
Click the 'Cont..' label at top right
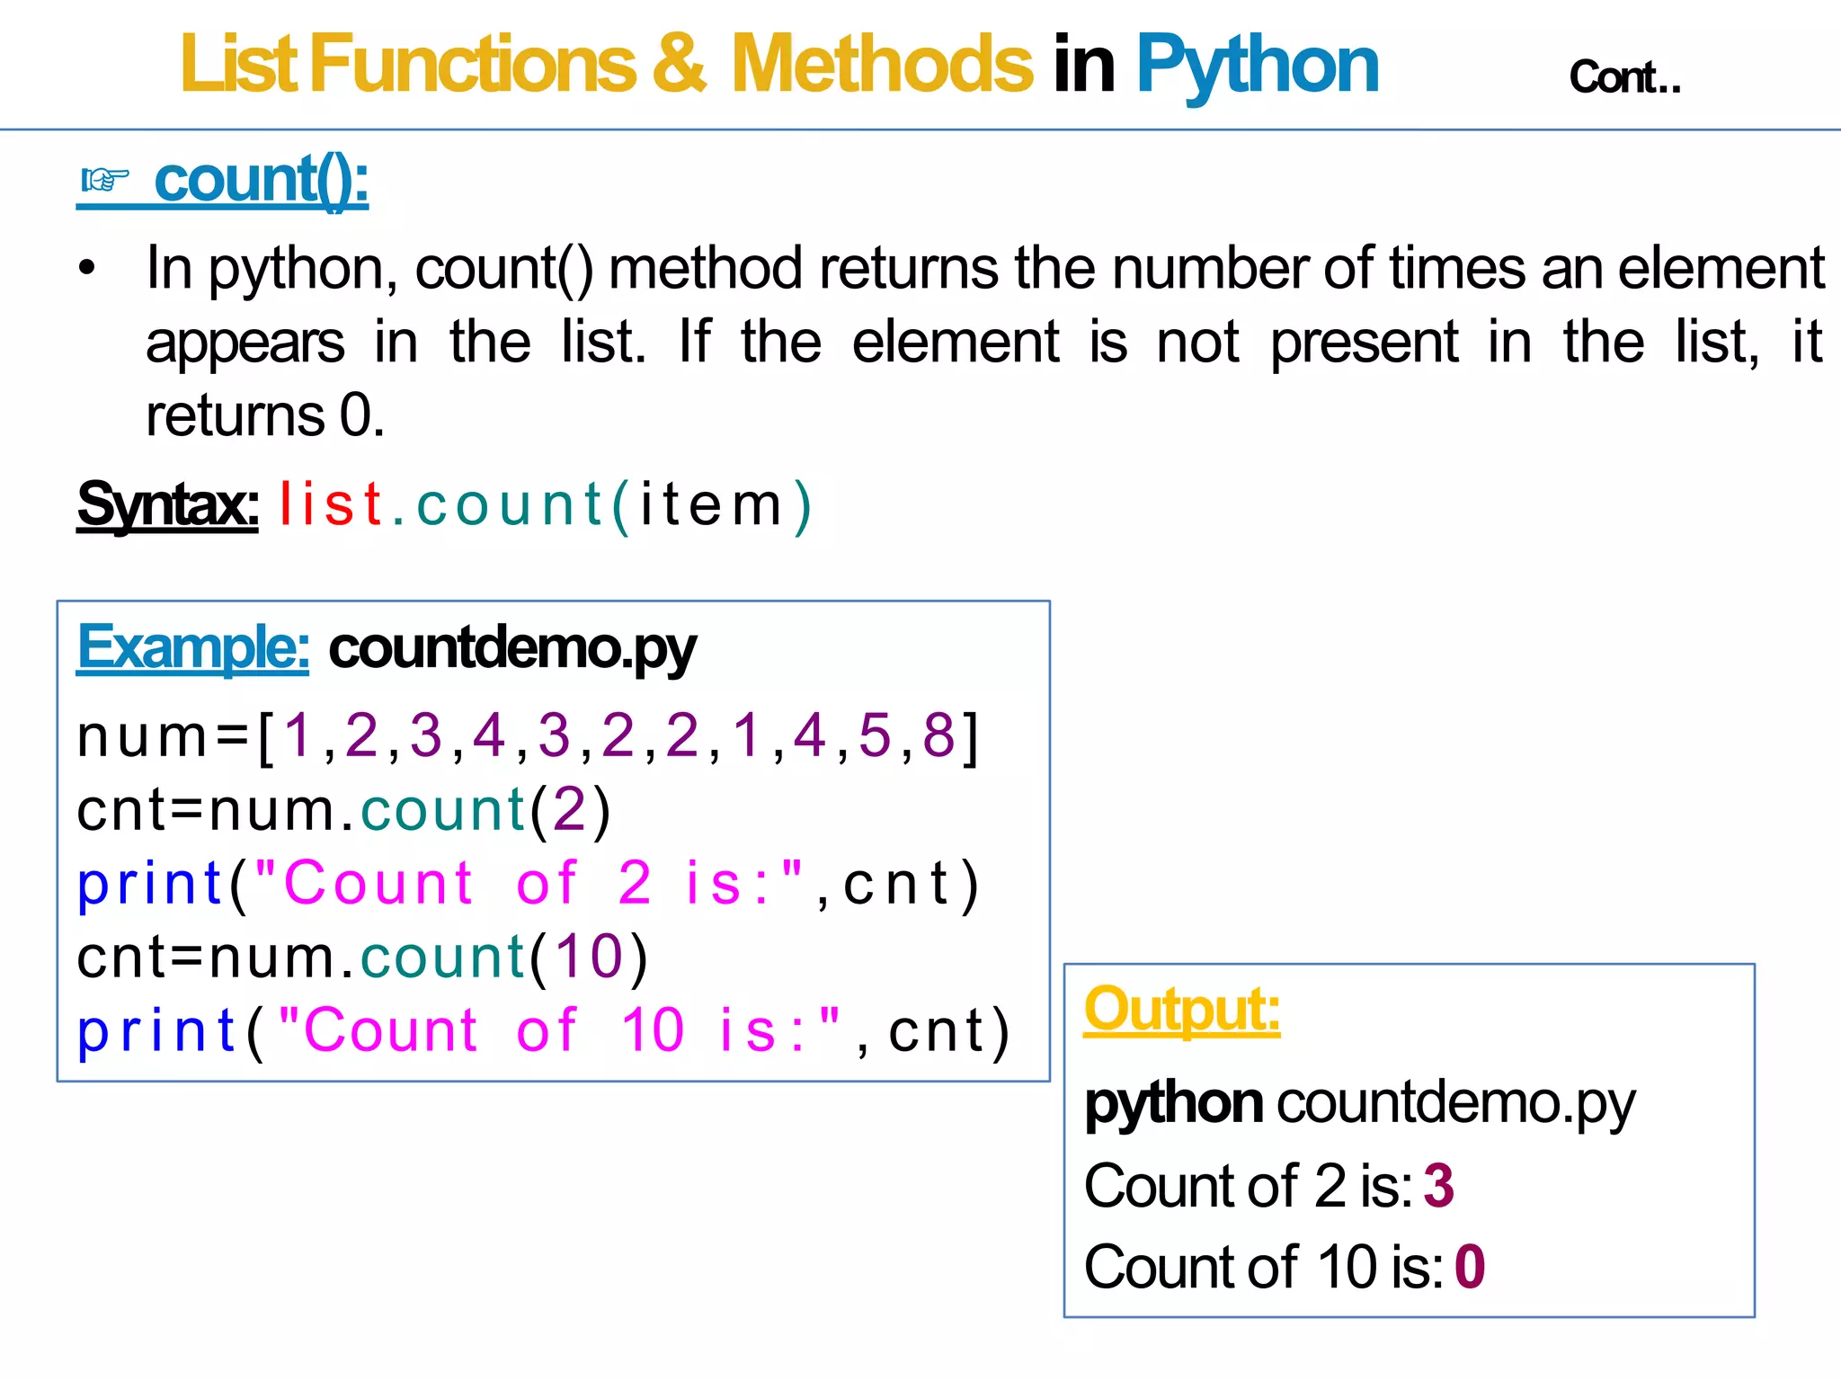[1624, 77]
